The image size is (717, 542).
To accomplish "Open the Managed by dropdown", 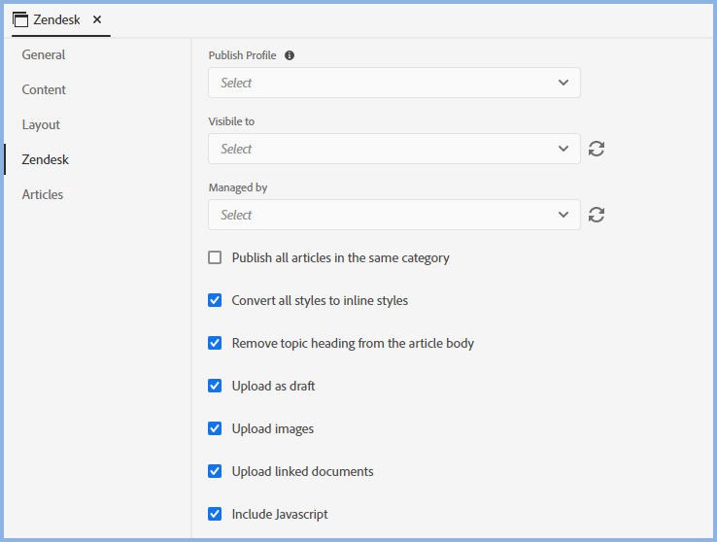I will click(x=393, y=215).
